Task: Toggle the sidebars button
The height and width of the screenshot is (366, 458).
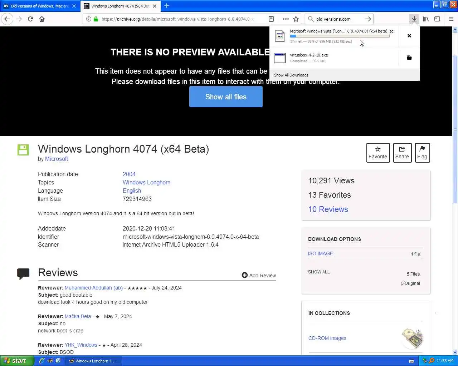Action: click(x=437, y=19)
